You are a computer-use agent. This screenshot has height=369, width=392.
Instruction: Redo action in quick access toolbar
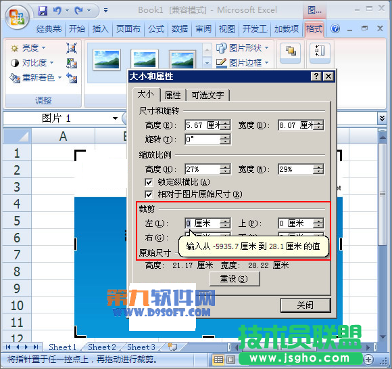[79, 11]
